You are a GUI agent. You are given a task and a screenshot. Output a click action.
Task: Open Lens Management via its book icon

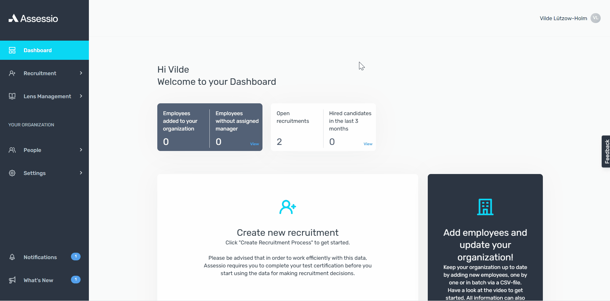12,96
